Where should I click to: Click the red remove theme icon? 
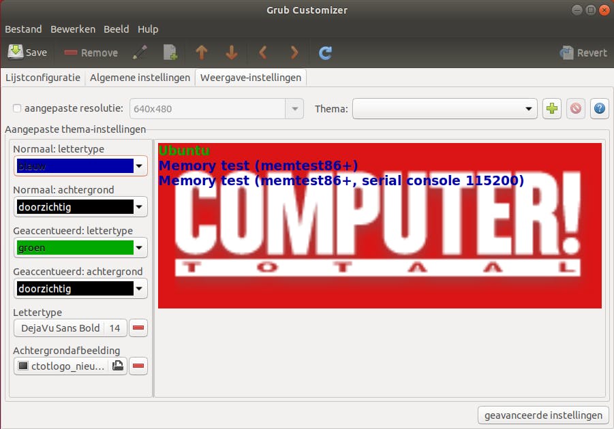coord(576,108)
